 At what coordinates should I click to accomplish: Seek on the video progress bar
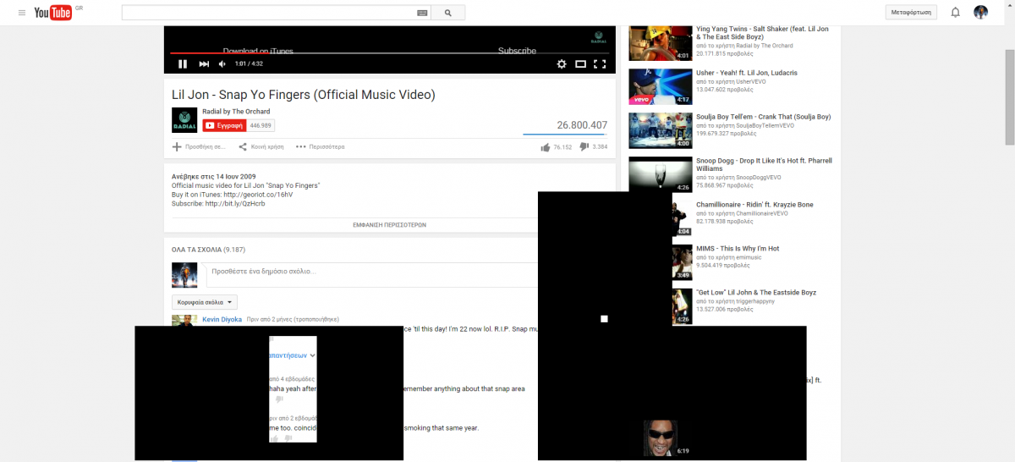point(389,53)
